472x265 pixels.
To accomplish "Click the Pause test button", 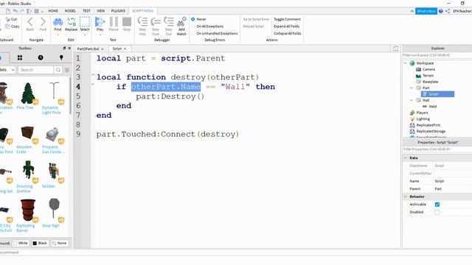I will (114, 22).
